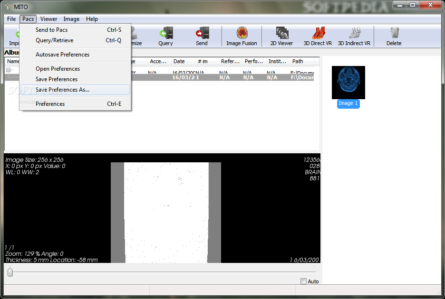This screenshot has height=299, width=445.
Task: Collapse the album tree node
Action: pos(8,70)
